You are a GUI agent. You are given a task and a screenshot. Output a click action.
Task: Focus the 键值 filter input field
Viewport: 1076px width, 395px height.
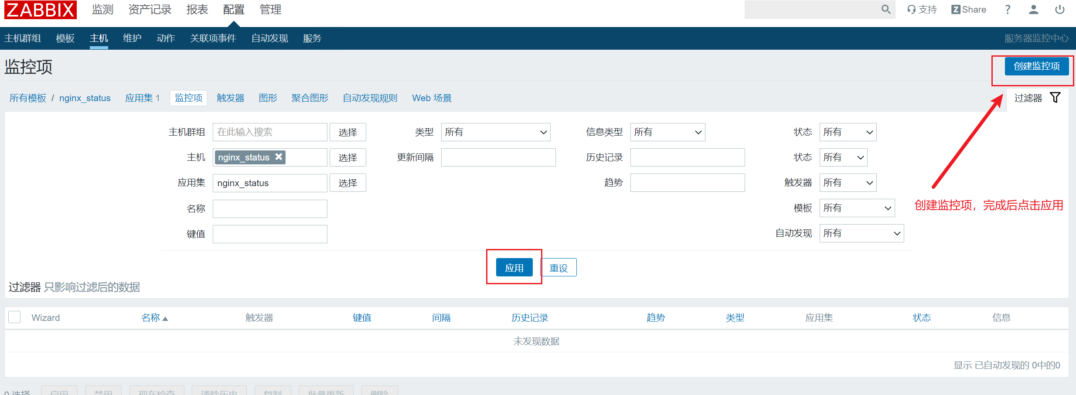(x=270, y=234)
